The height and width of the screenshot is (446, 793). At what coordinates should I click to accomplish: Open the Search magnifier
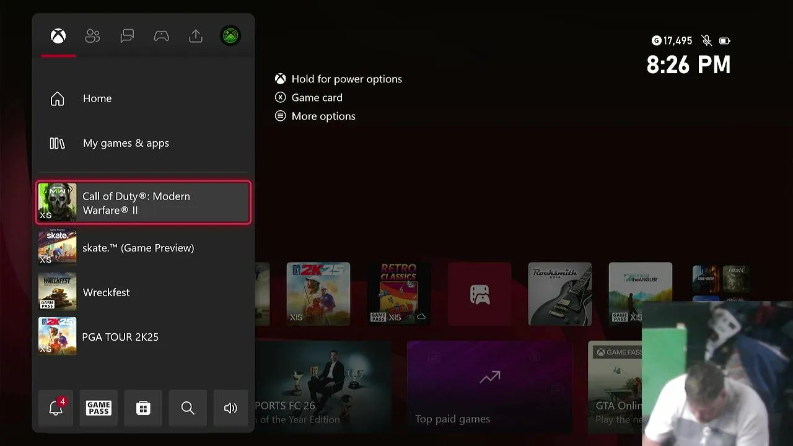coord(188,408)
